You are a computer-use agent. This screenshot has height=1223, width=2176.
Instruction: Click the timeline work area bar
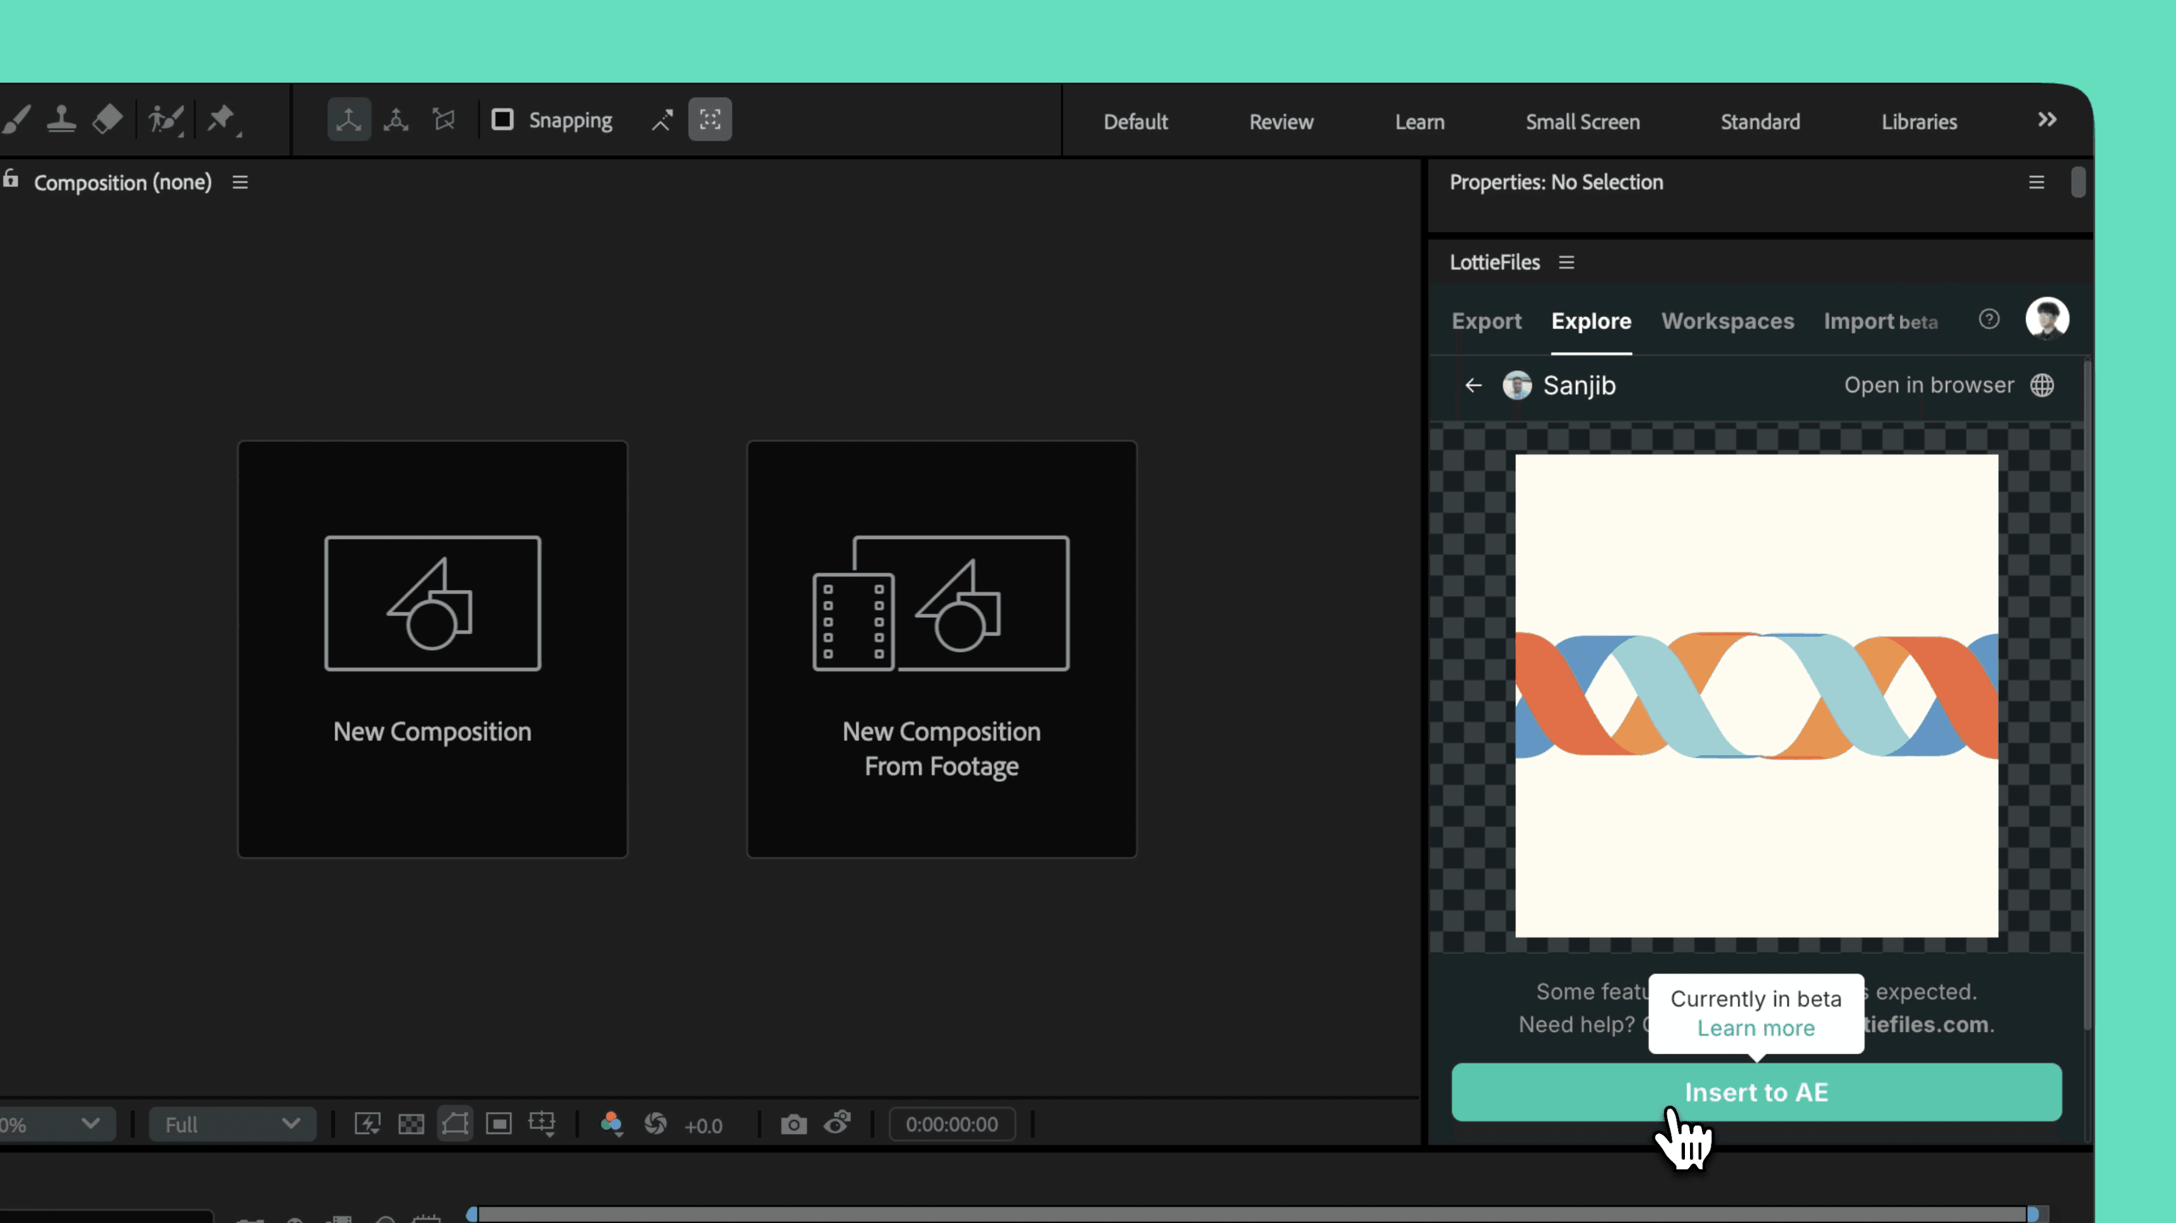tap(1253, 1215)
